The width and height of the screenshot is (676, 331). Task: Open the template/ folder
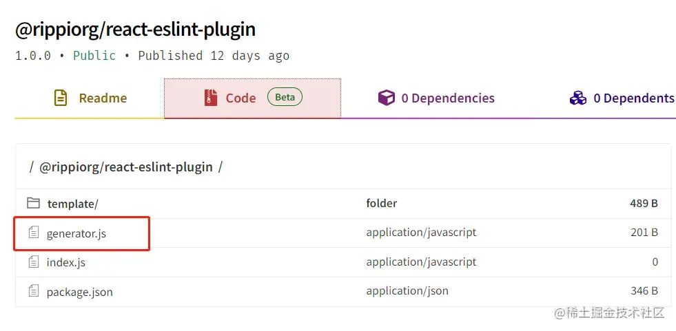pyautogui.click(x=72, y=204)
